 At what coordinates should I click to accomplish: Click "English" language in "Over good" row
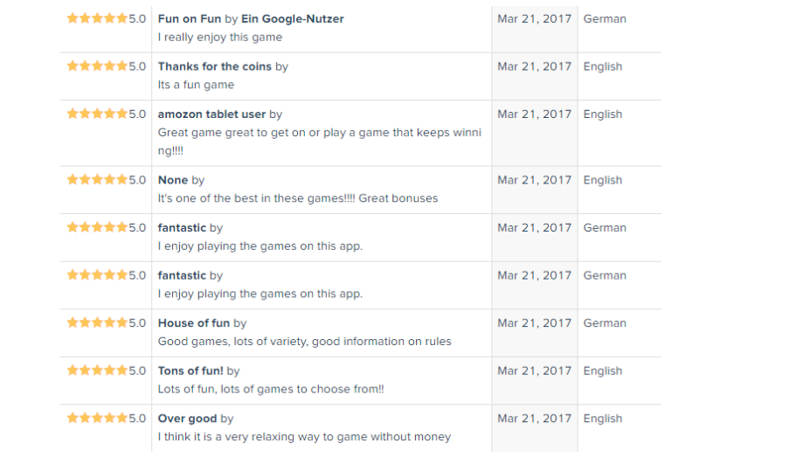(603, 419)
